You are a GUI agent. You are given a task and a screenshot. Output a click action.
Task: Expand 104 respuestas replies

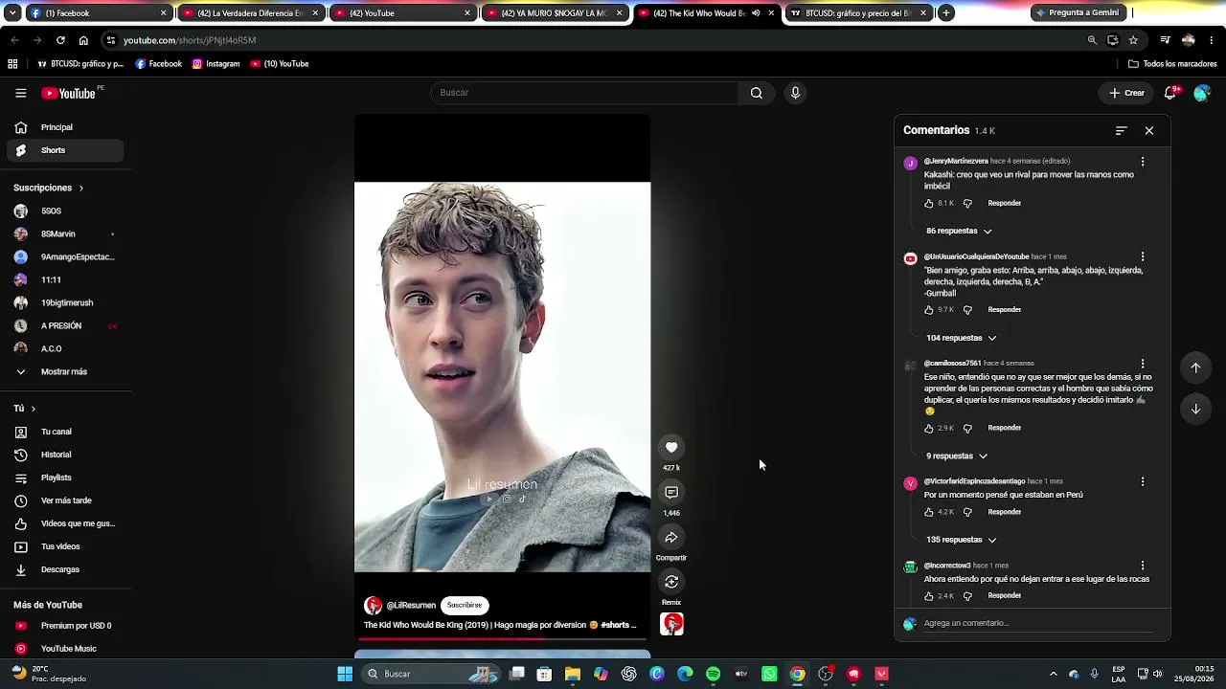[961, 338]
